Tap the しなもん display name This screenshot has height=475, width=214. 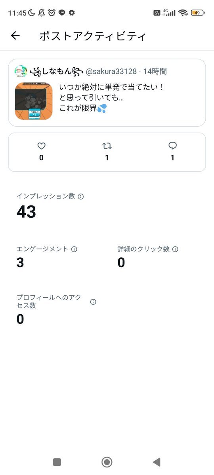pos(56,72)
